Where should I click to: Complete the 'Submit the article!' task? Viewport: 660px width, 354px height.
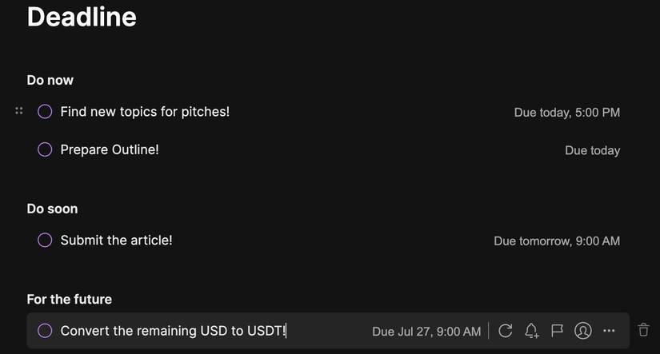(x=45, y=240)
